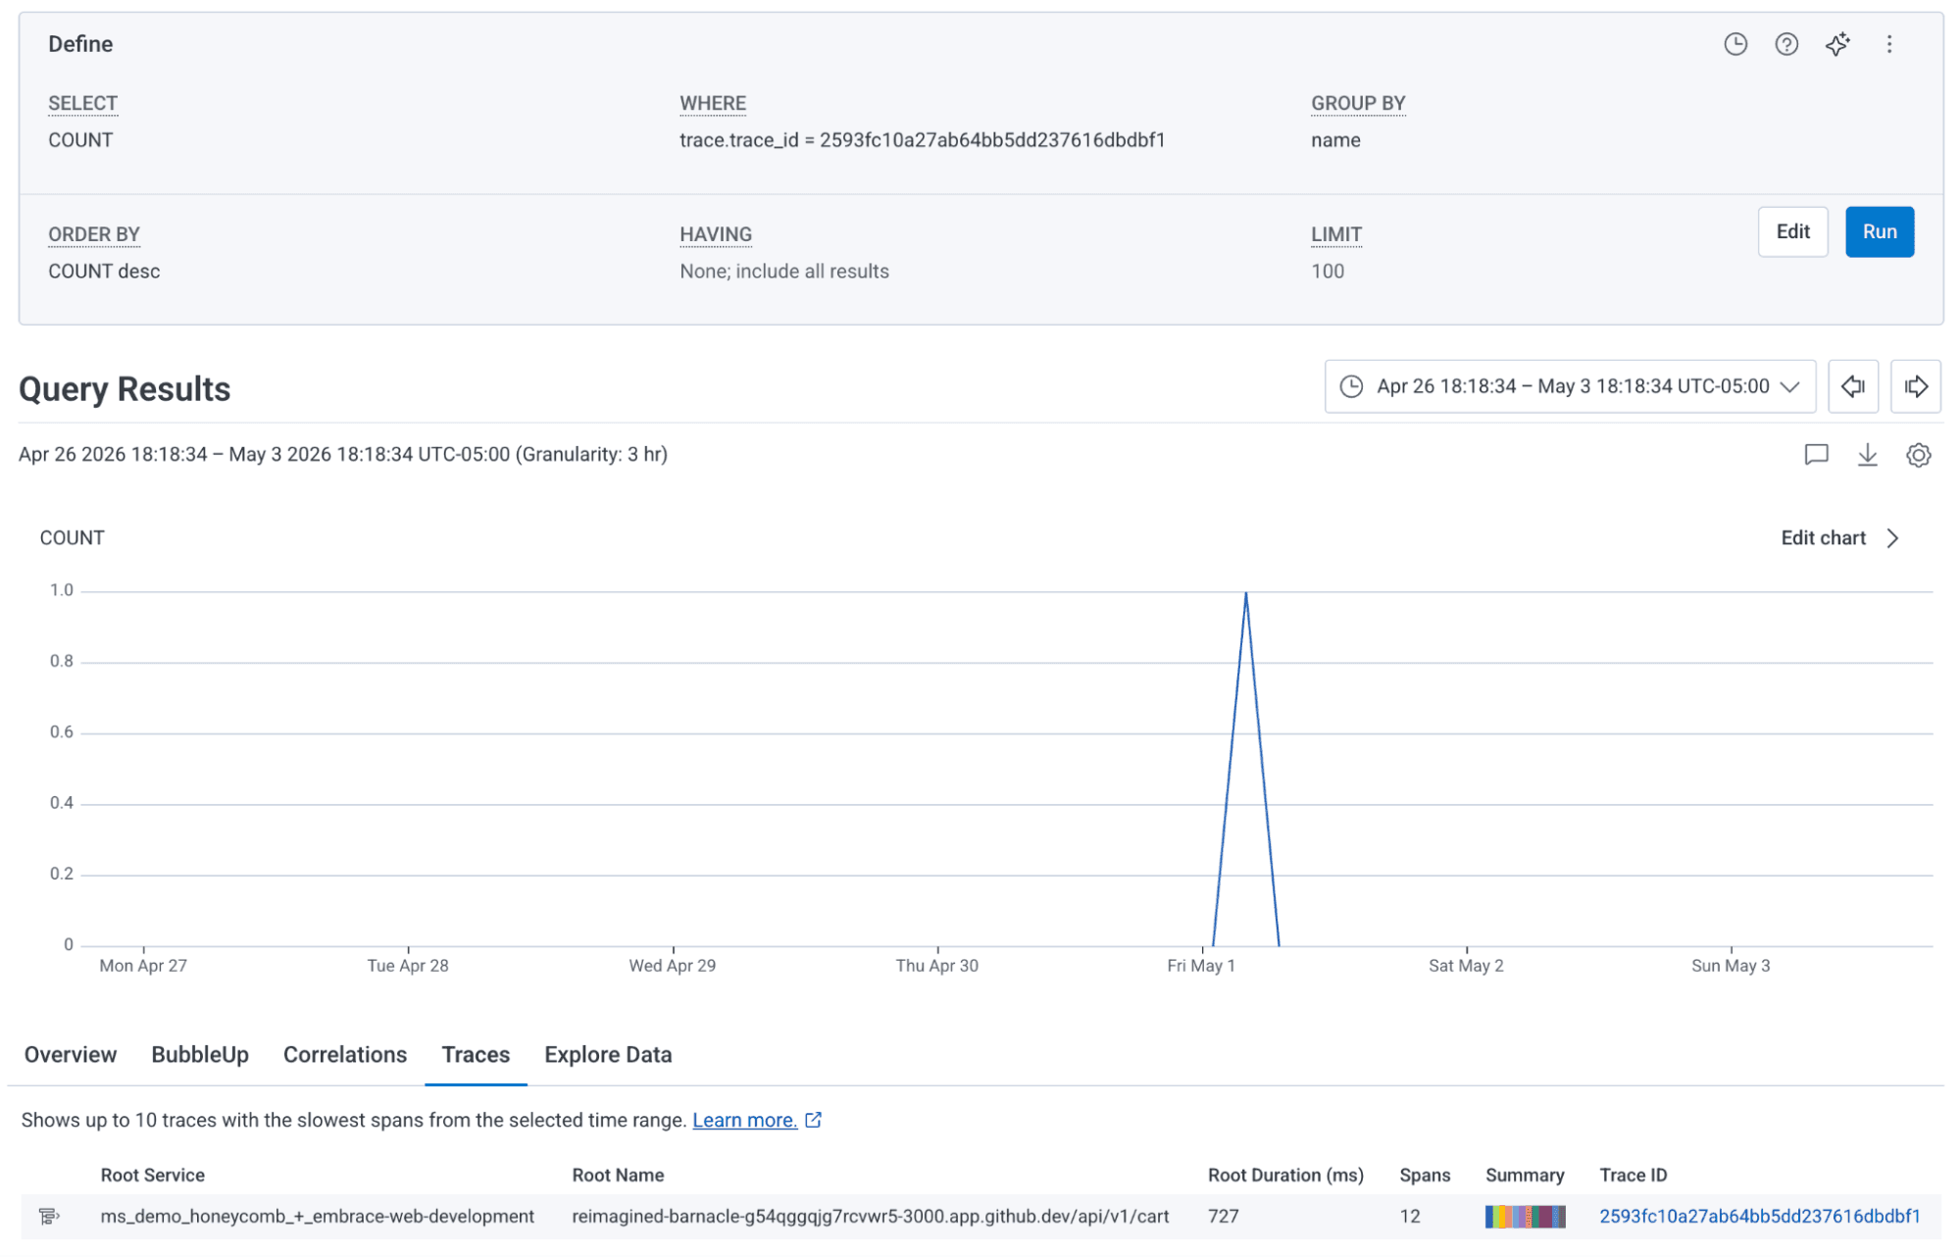This screenshot has height=1257, width=1960.
Task: Click the granularity date range text
Action: point(343,455)
